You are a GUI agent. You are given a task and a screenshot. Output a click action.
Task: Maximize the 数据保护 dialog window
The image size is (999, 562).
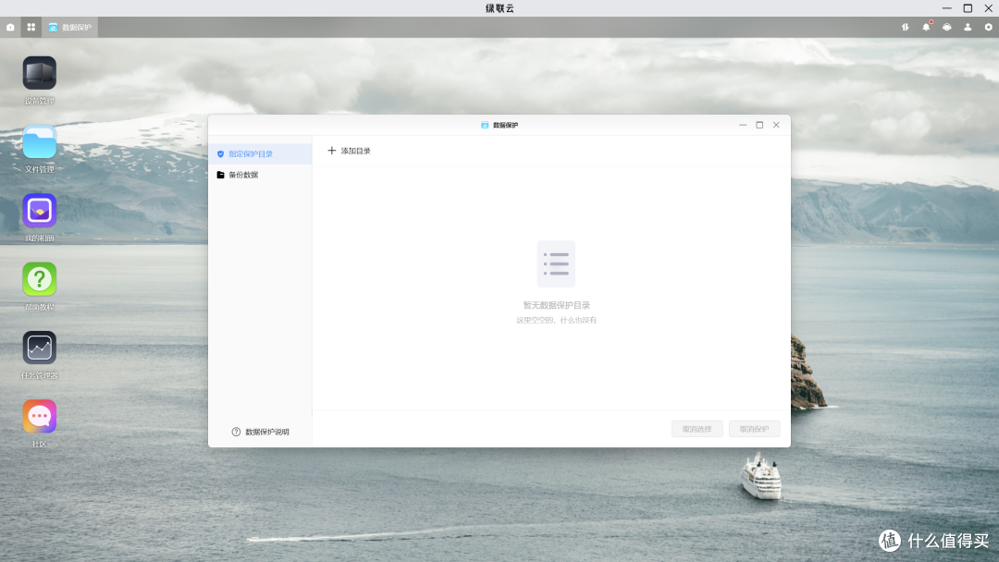pyautogui.click(x=759, y=125)
